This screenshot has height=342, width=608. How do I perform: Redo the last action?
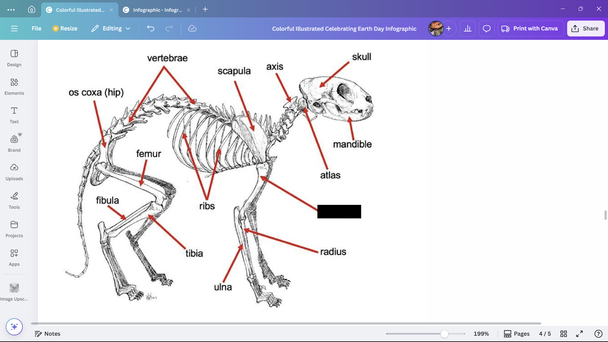169,28
